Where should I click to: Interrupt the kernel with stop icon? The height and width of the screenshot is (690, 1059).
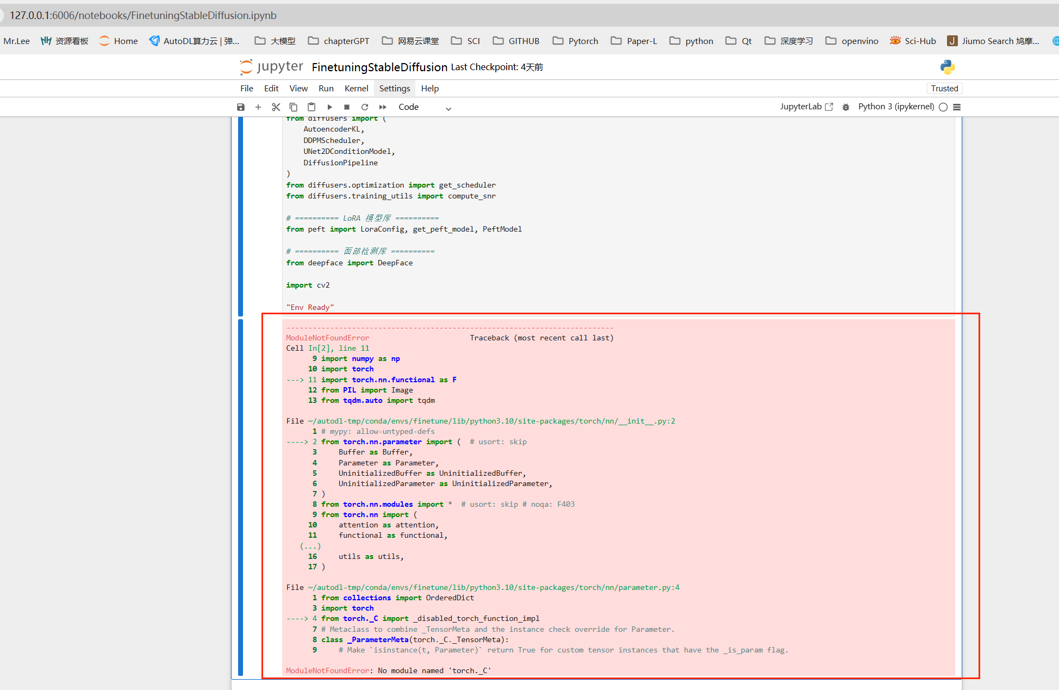coord(347,107)
